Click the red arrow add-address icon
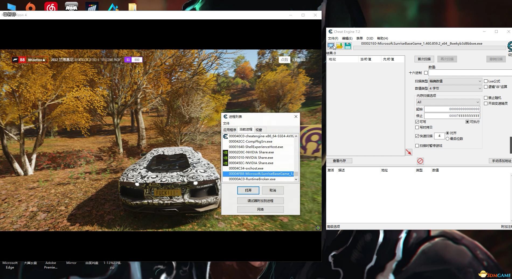The height and width of the screenshot is (279, 512). coord(409,152)
